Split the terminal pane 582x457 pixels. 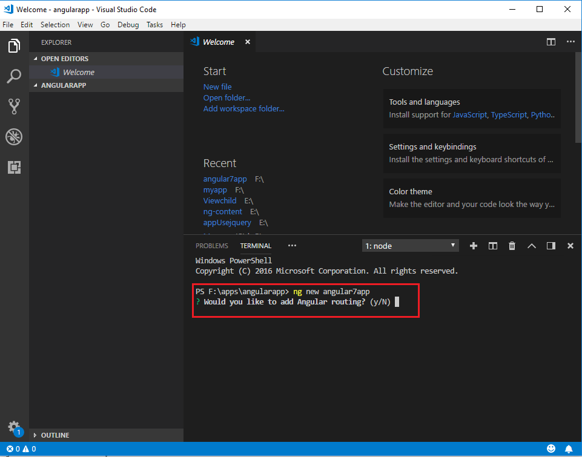pos(492,246)
